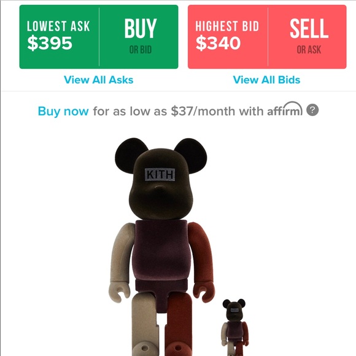Click the KITH logo on the small bear
356x356 pixels.
[234, 310]
